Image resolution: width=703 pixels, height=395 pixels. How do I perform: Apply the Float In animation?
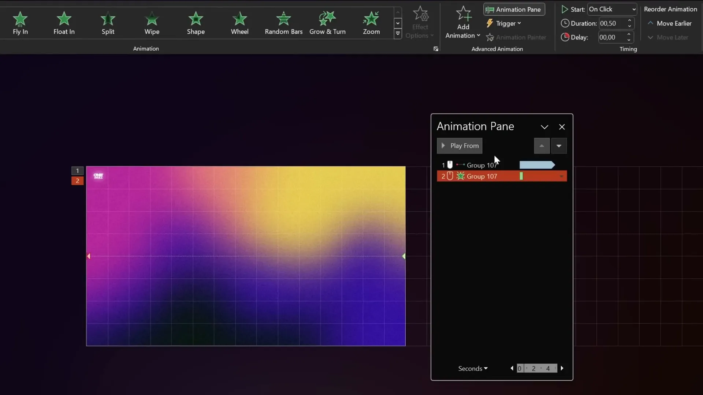point(64,23)
